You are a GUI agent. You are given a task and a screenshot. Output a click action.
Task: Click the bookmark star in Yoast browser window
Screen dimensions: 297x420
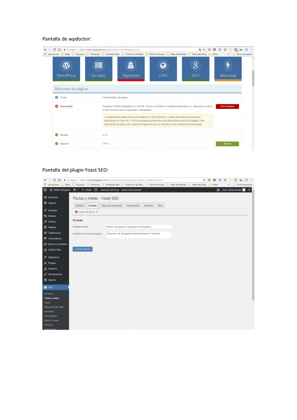[x=204, y=180]
